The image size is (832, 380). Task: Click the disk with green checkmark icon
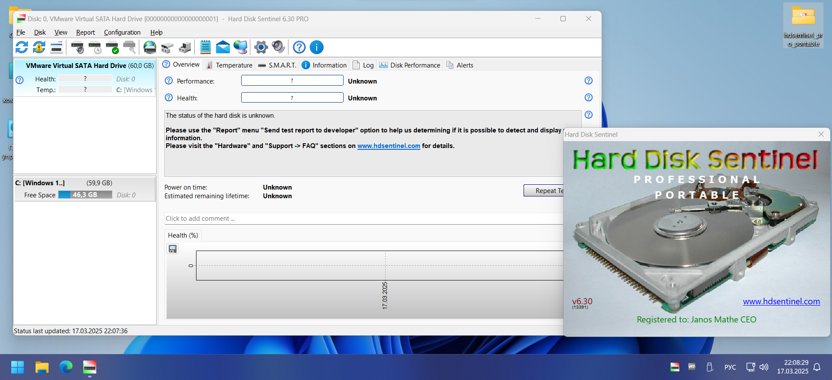point(112,47)
